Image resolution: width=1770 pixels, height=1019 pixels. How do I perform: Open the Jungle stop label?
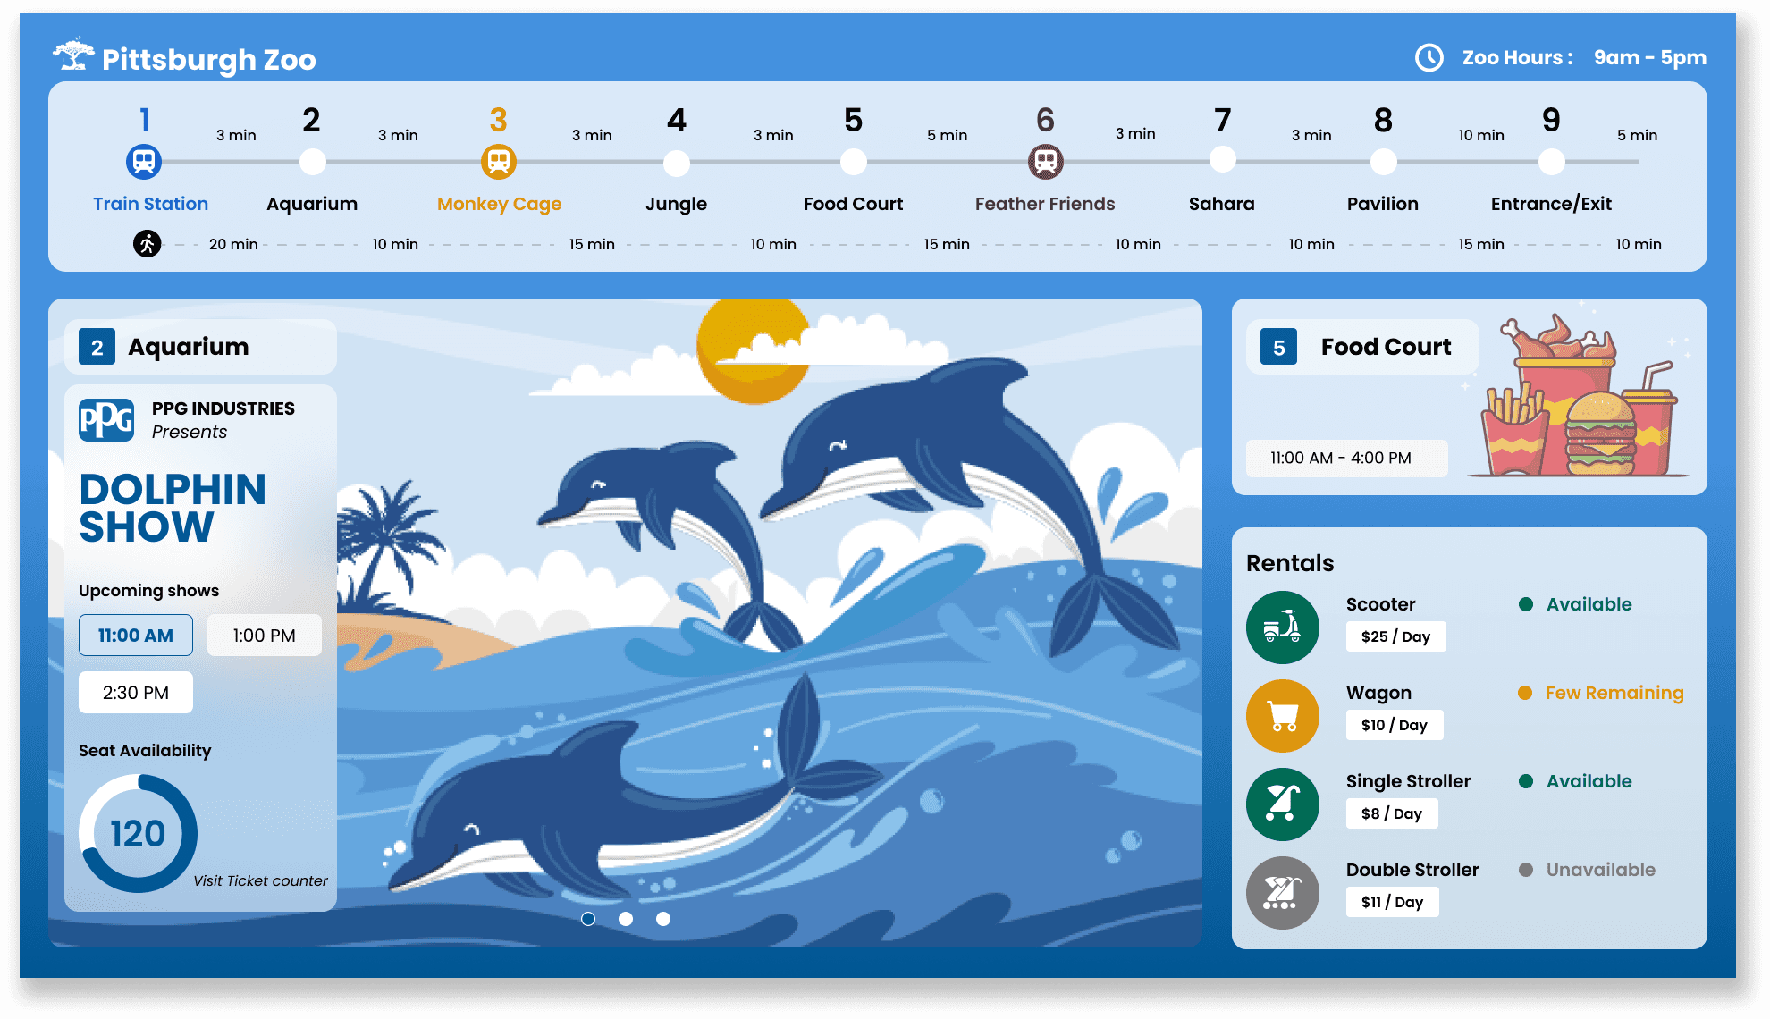pos(677,205)
